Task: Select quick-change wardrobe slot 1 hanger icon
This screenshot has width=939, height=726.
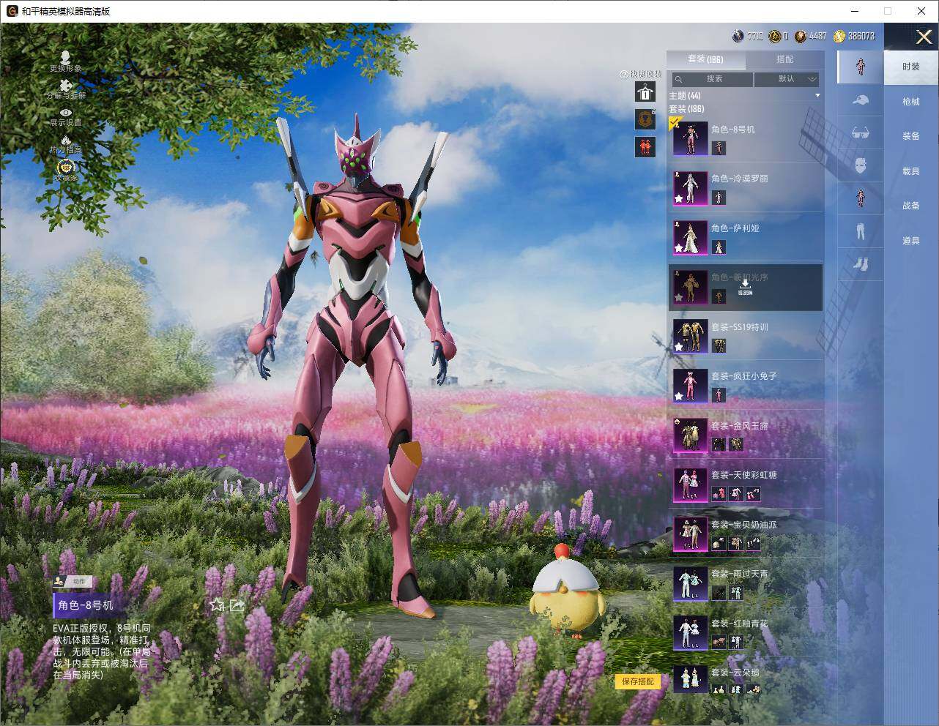Action: click(x=645, y=91)
